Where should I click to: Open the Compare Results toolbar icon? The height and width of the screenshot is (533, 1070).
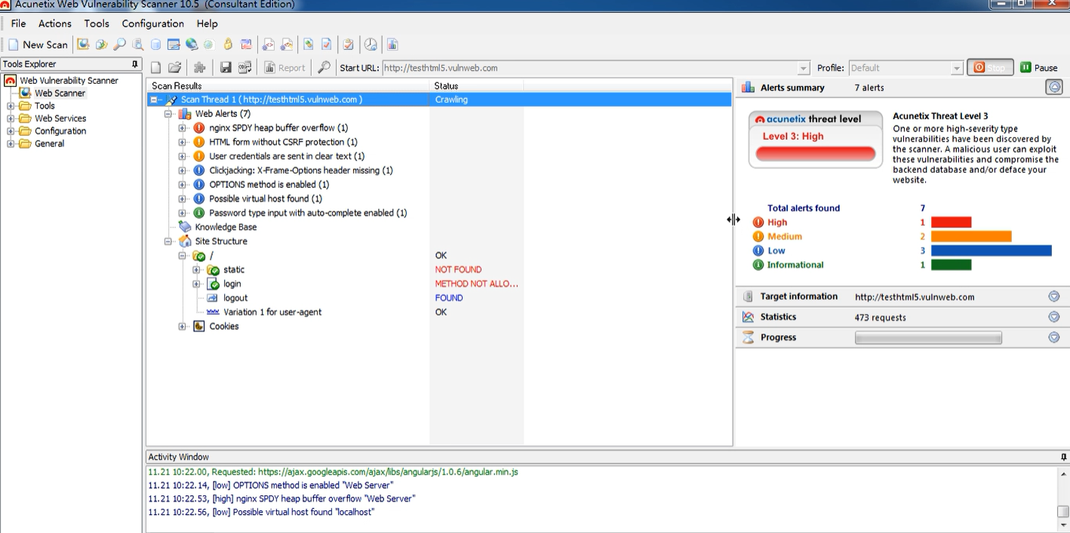click(246, 45)
